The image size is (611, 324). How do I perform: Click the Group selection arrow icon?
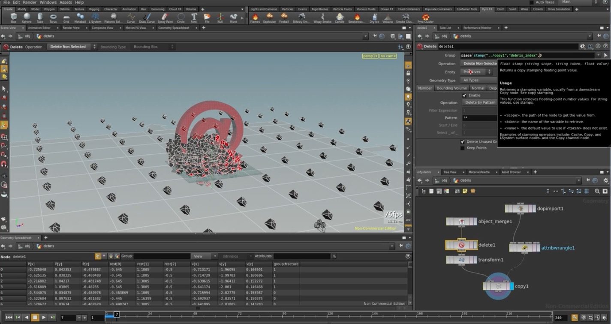pos(605,55)
